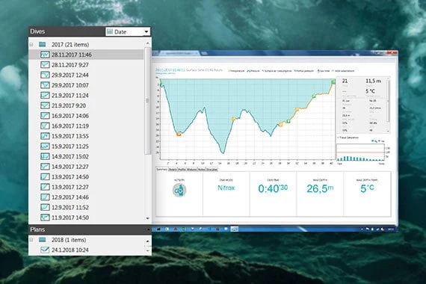Switch to the Details tab
The height and width of the screenshot is (284, 426).
(173, 170)
